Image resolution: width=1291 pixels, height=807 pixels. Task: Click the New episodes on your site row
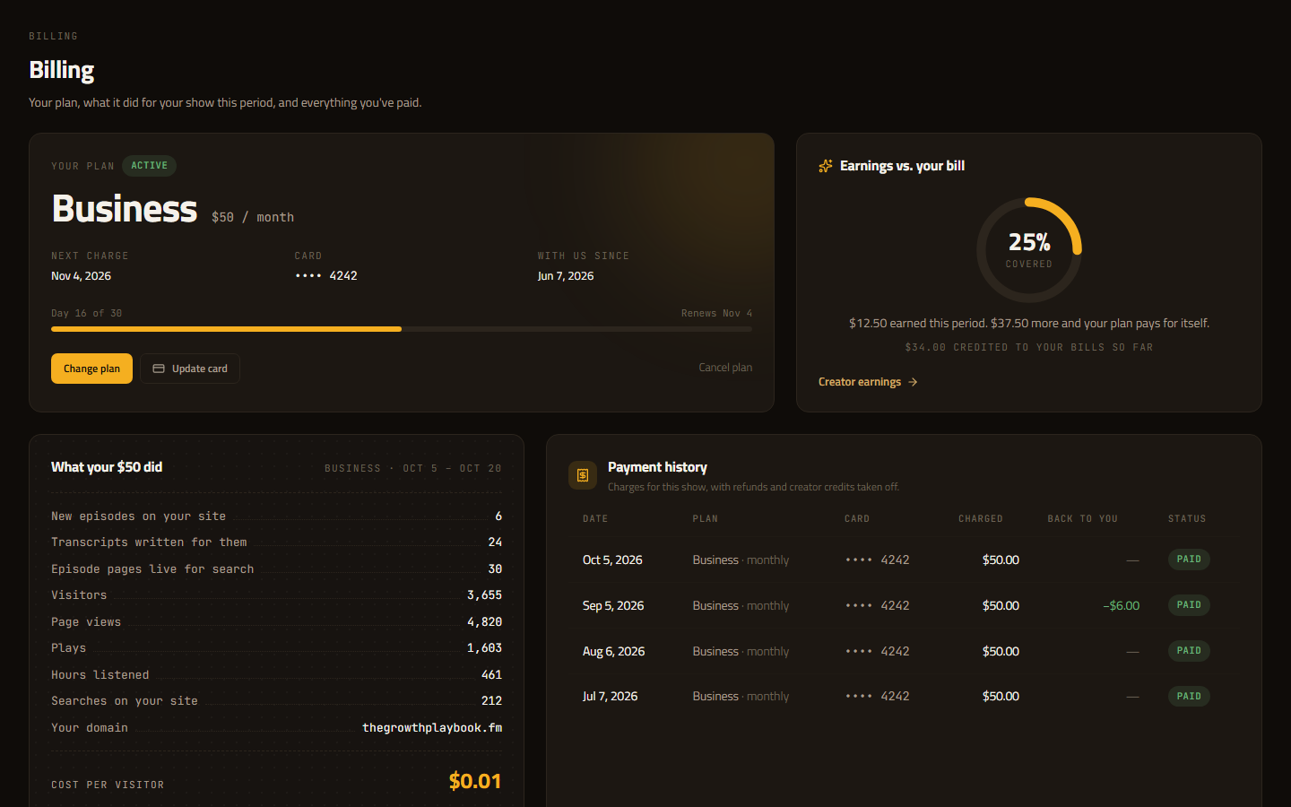point(276,516)
